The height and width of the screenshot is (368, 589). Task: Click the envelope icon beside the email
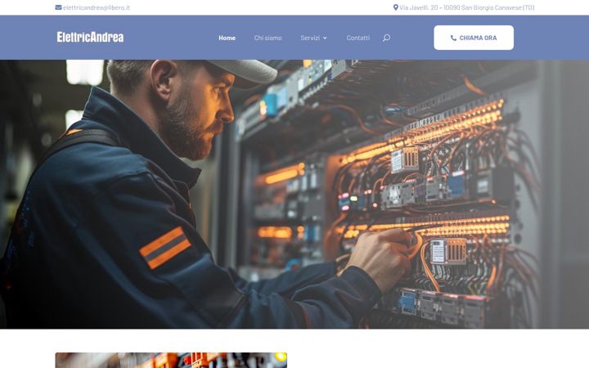[58, 7]
